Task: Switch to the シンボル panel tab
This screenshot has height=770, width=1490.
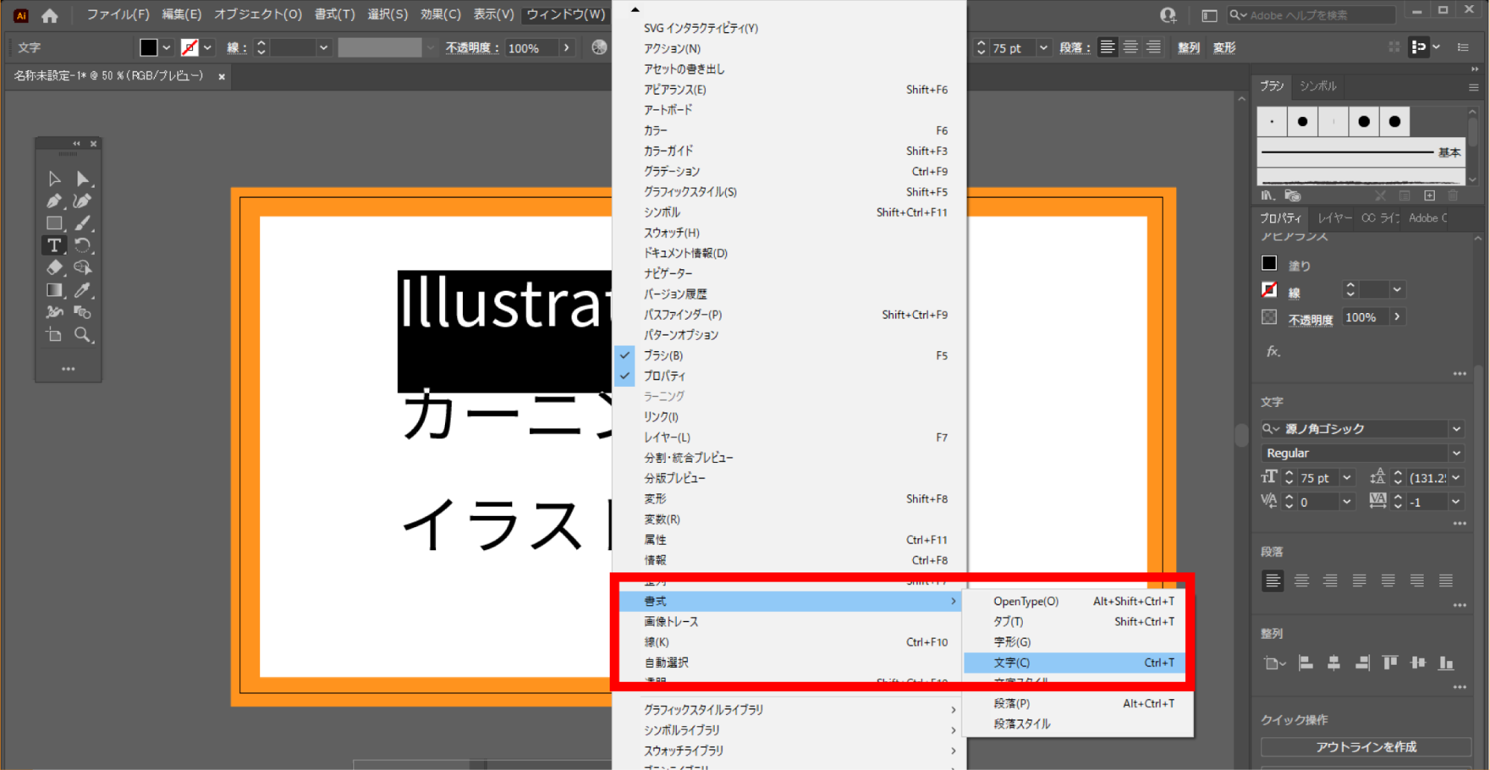Action: coord(1318,86)
